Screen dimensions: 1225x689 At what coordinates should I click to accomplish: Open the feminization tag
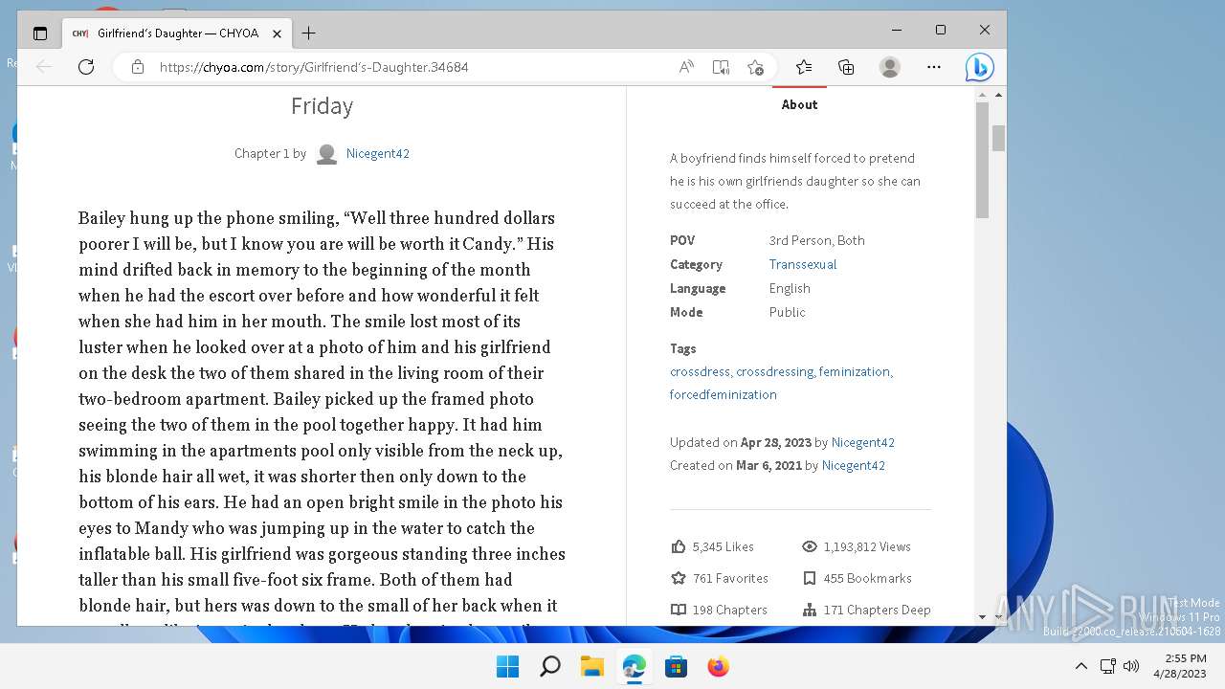(856, 371)
